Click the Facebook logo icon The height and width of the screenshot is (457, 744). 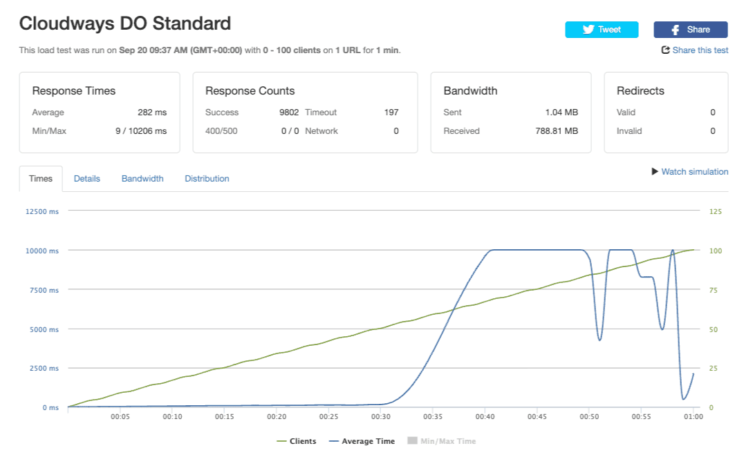[676, 30]
